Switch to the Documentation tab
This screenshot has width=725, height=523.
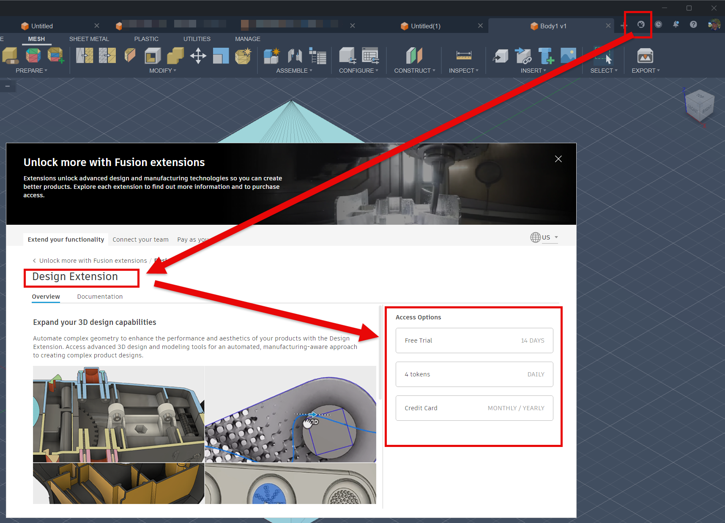[x=99, y=296]
